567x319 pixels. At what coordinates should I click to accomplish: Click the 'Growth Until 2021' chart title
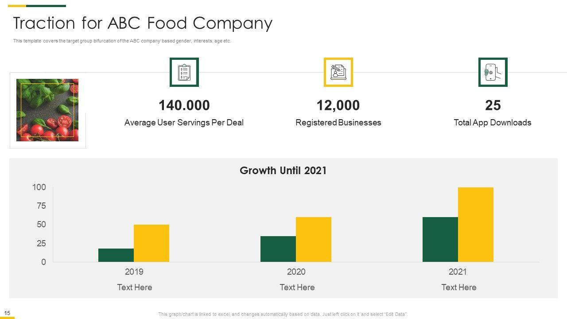(283, 171)
